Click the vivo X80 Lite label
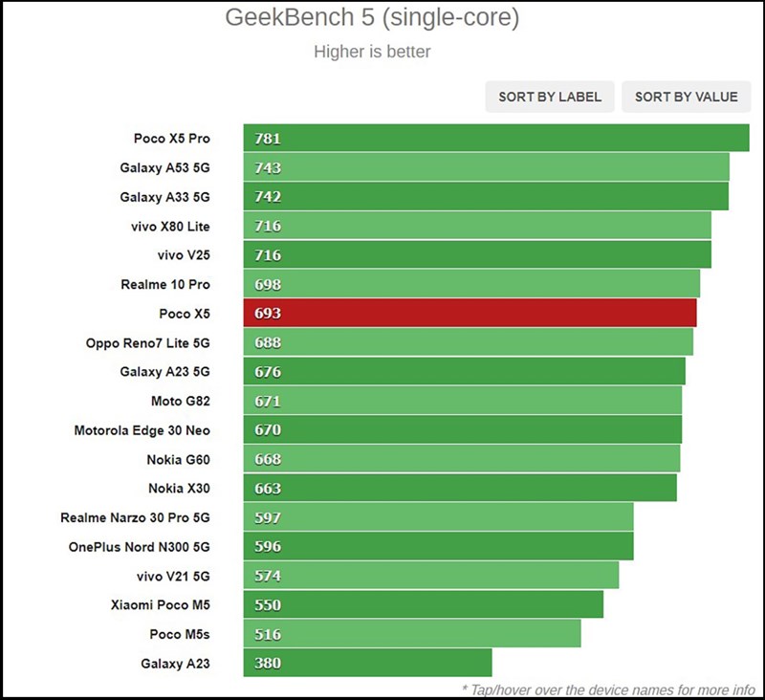Image resolution: width=765 pixels, height=700 pixels. point(170,227)
